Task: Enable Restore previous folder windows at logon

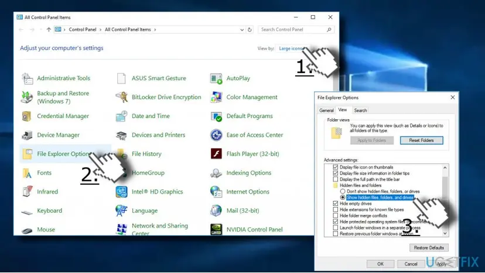Action: 335,234
